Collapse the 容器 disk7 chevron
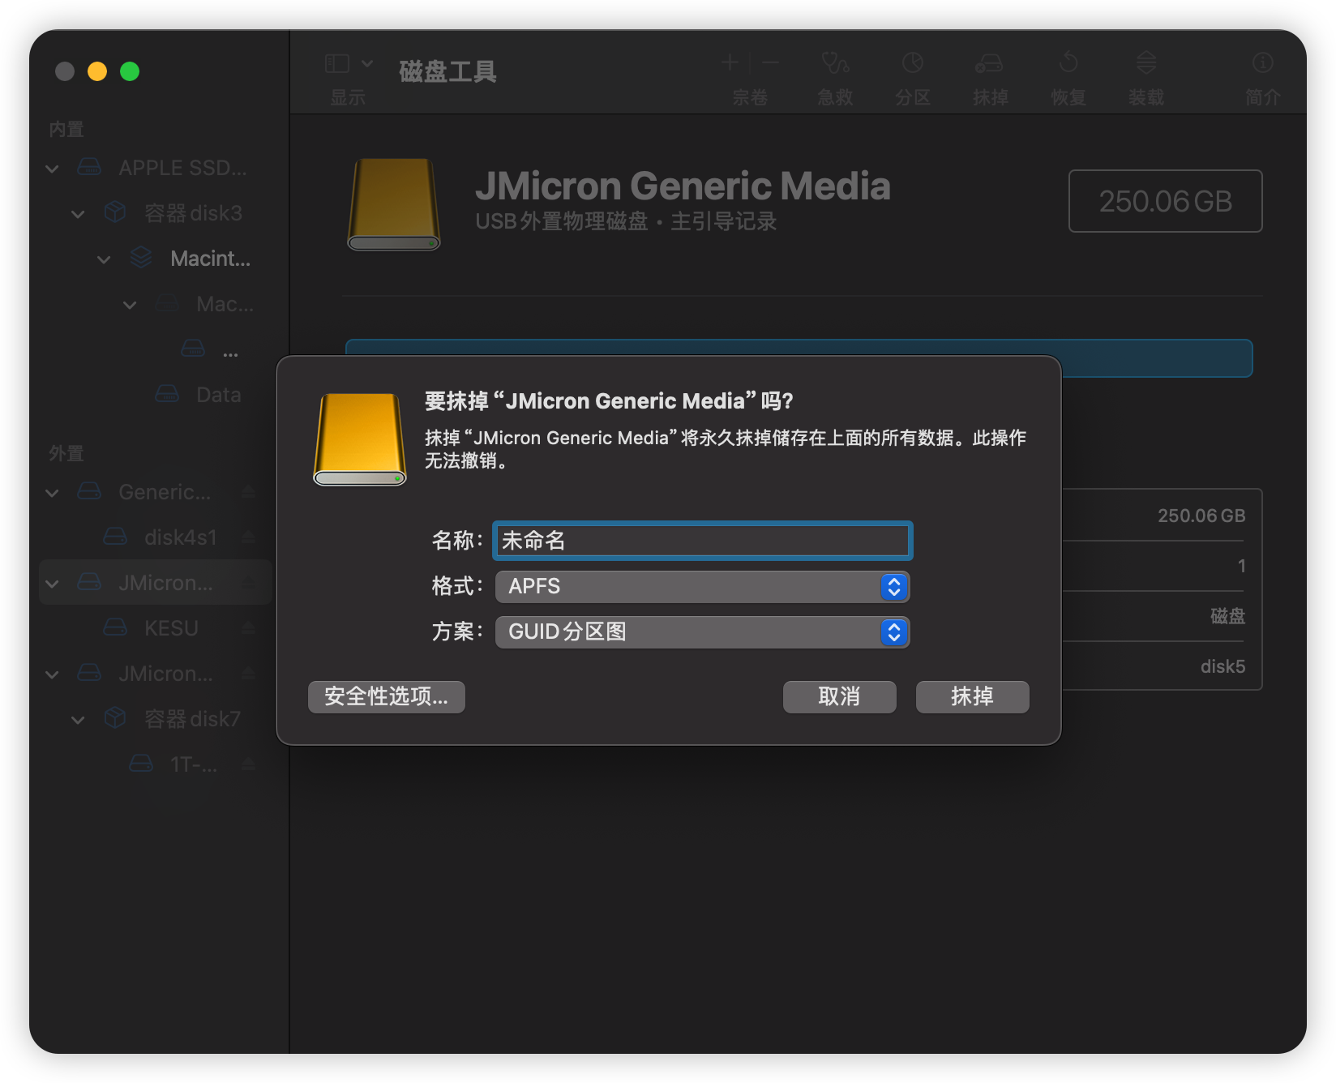This screenshot has height=1083, width=1336. pyautogui.click(x=78, y=720)
